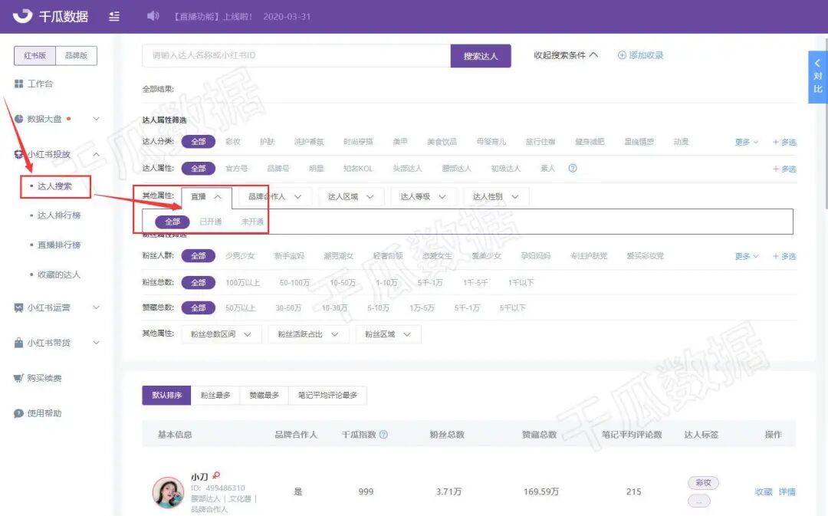Image resolution: width=828 pixels, height=516 pixels.
Task: Click the 千瓜指数 help icon
Action: [383, 434]
